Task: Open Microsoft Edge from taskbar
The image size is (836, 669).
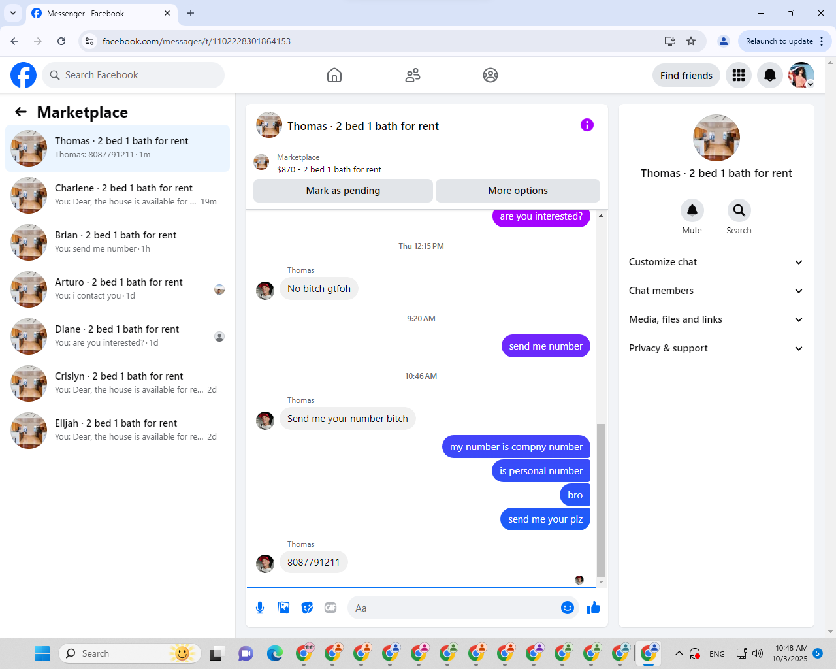Action: [274, 653]
